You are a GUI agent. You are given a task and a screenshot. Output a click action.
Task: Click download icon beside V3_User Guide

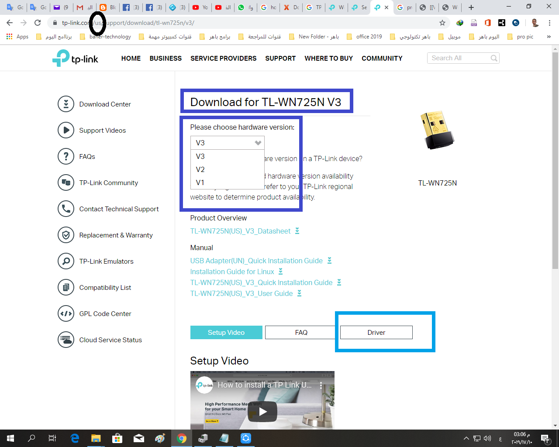pyautogui.click(x=300, y=293)
